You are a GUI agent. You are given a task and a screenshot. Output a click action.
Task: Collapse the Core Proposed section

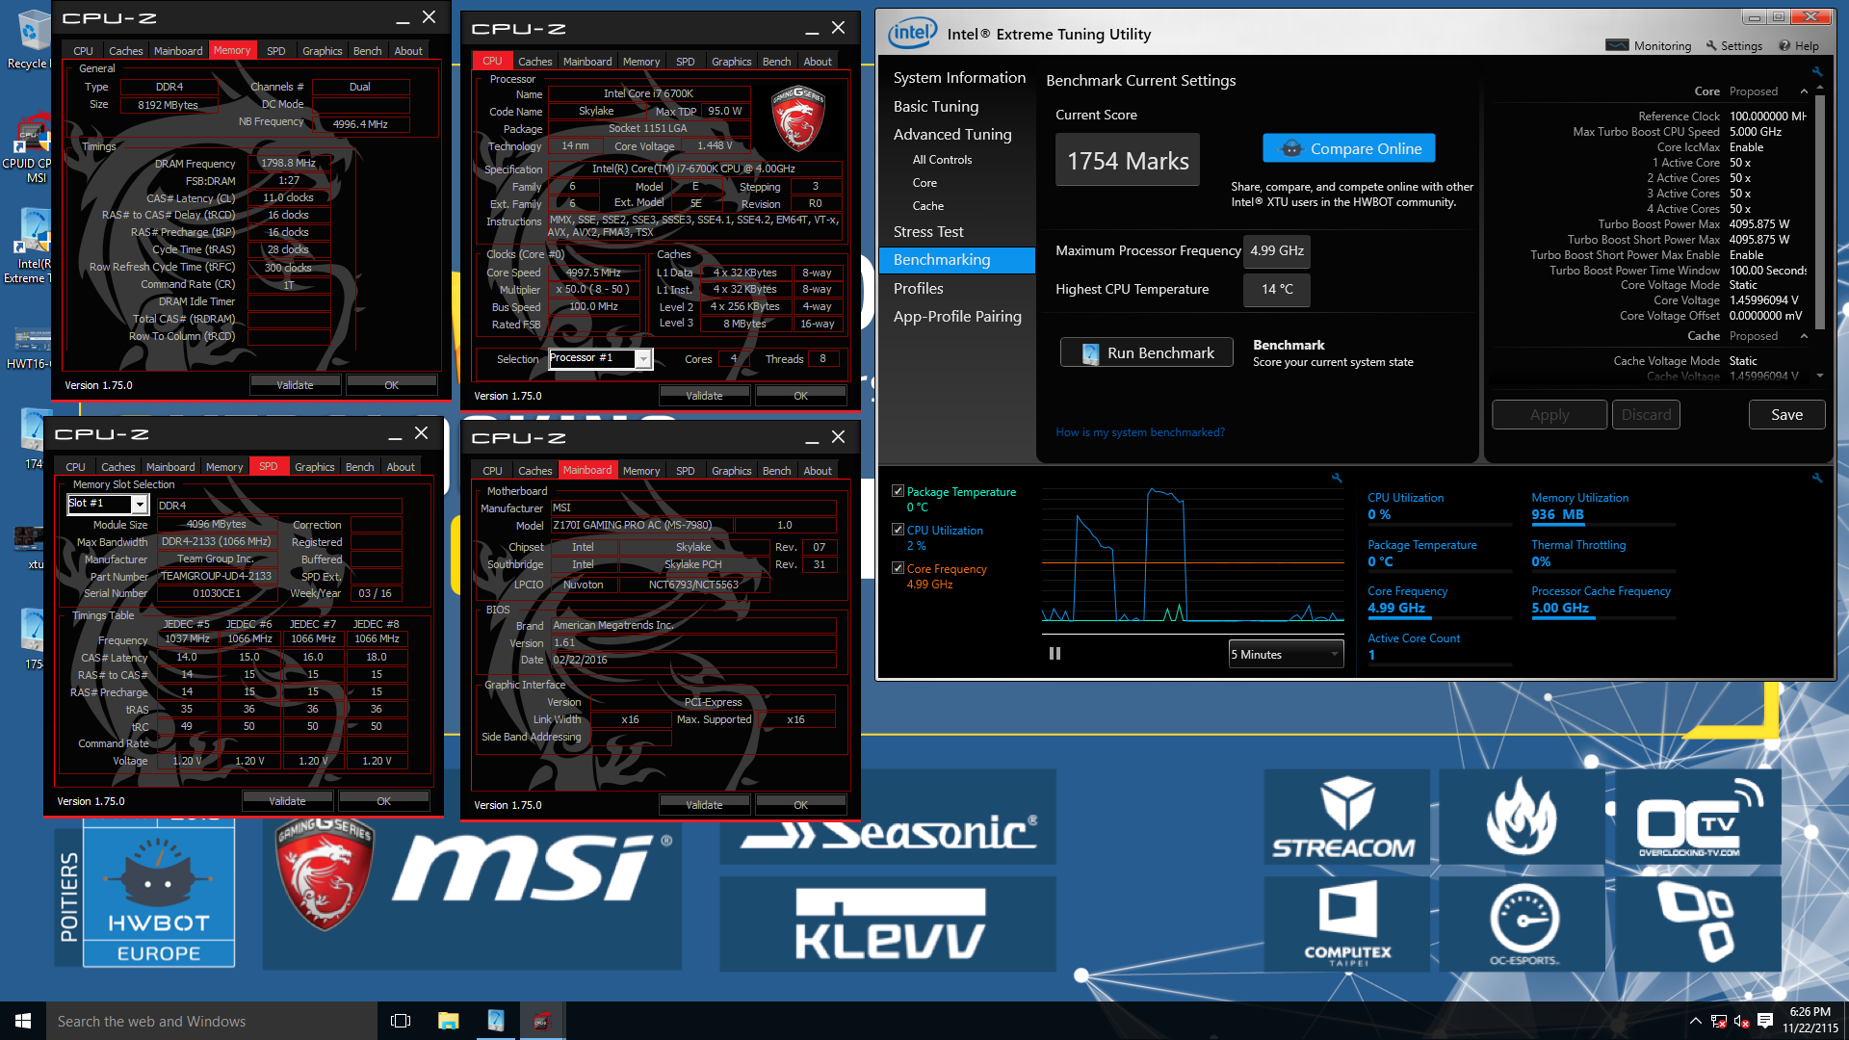pos(1804,91)
